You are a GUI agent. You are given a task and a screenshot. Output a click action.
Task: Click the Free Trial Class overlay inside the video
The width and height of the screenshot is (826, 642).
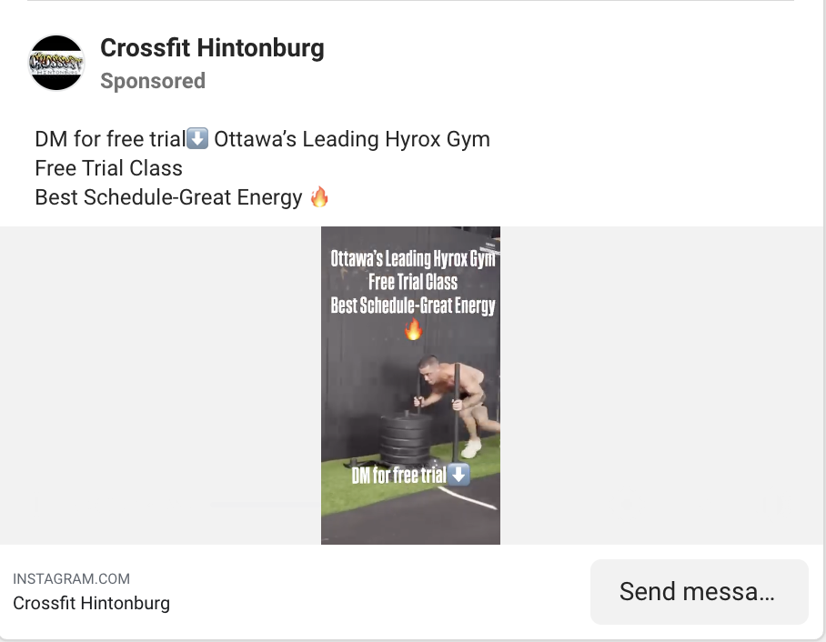pyautogui.click(x=411, y=282)
